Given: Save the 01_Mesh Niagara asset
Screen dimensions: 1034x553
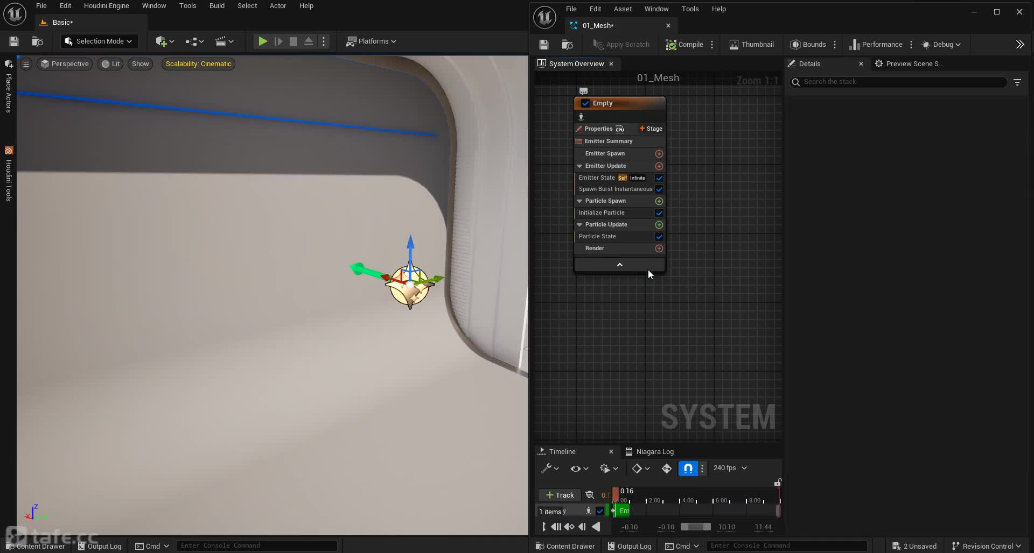Looking at the screenshot, I should tap(544, 45).
